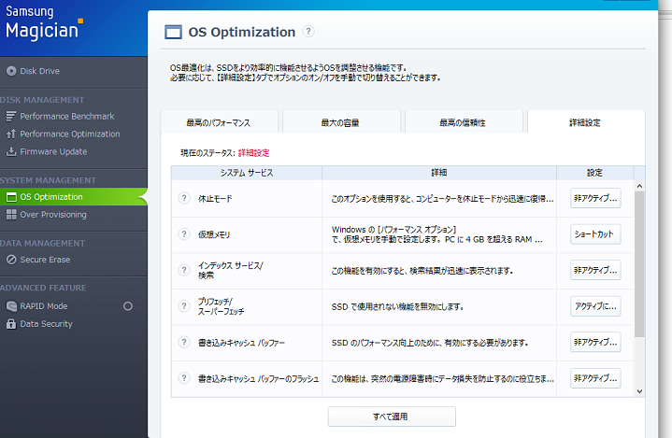The image size is (672, 438).
Task: Click the red 詳細設定 status text
Action: coord(253,153)
